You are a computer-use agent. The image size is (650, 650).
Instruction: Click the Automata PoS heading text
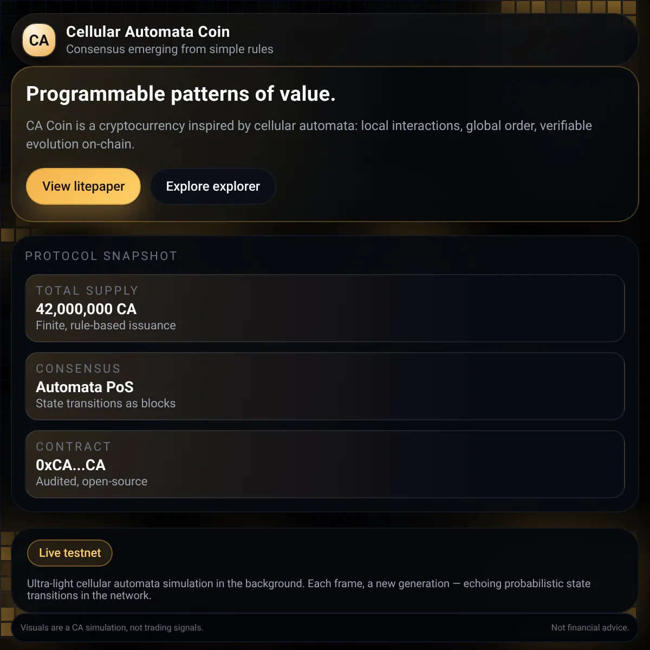[x=84, y=387]
